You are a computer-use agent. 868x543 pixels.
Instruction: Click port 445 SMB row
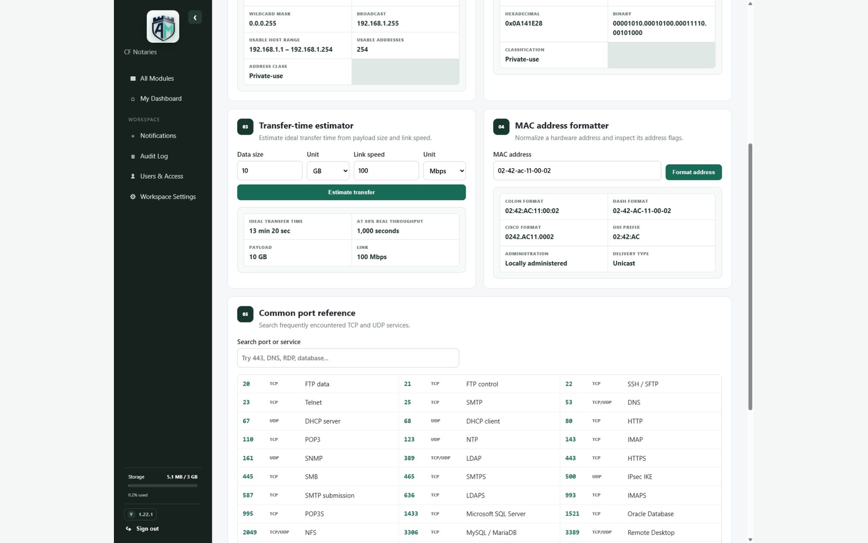pos(318,477)
